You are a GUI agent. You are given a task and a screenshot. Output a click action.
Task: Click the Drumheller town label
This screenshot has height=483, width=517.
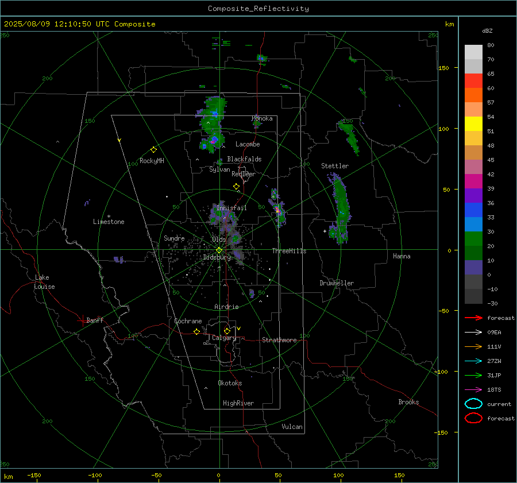coord(337,283)
